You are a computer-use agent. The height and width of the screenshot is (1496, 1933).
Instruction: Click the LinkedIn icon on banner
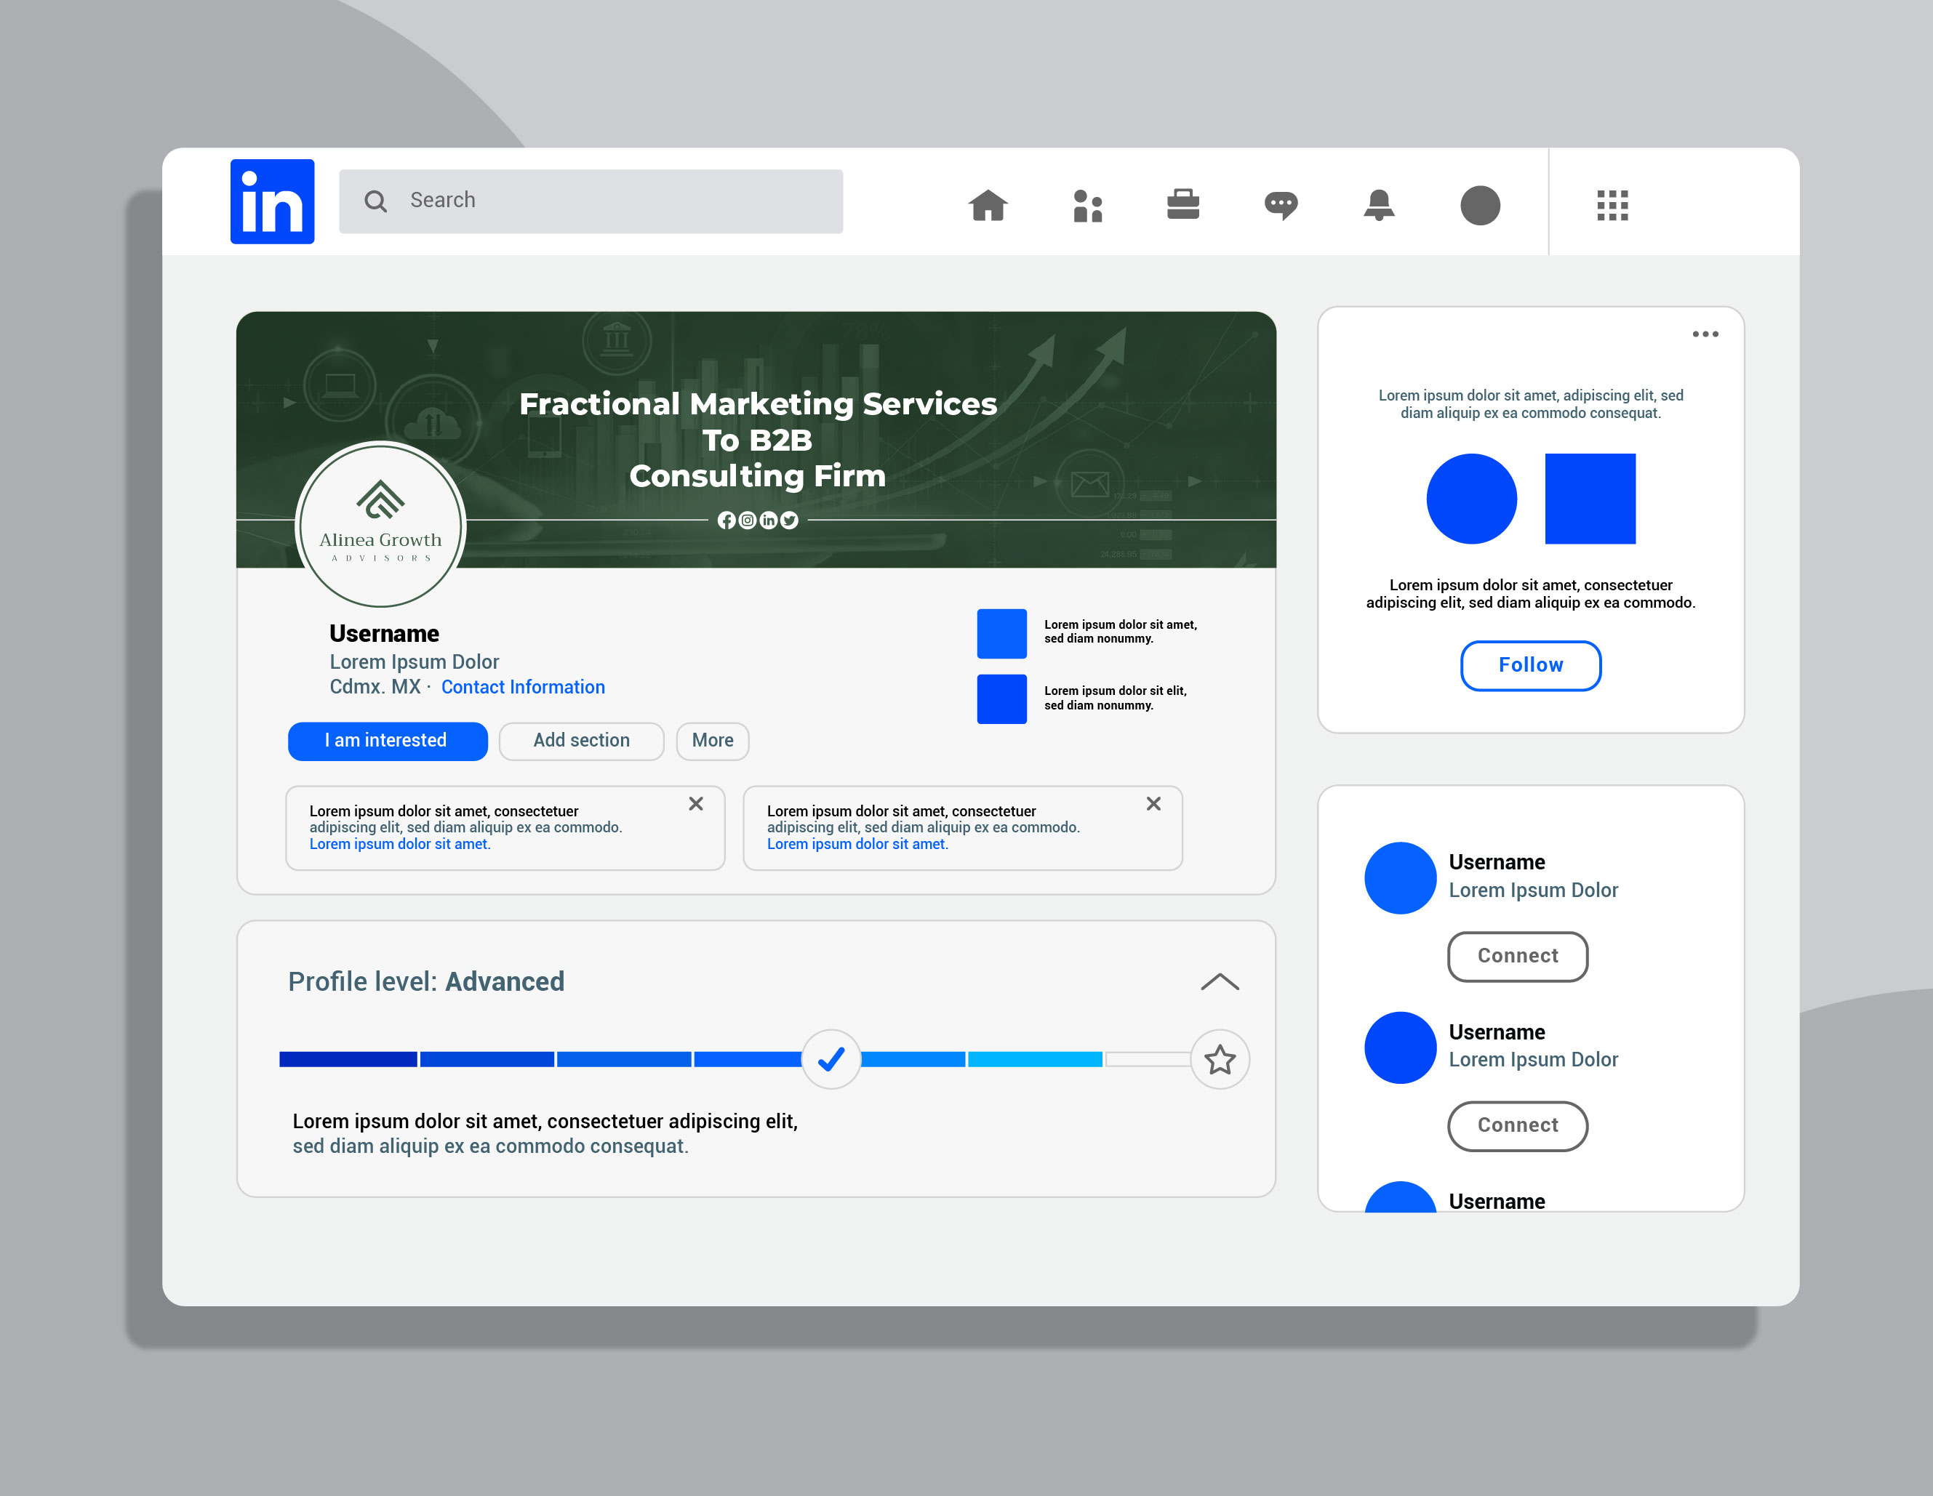click(768, 520)
